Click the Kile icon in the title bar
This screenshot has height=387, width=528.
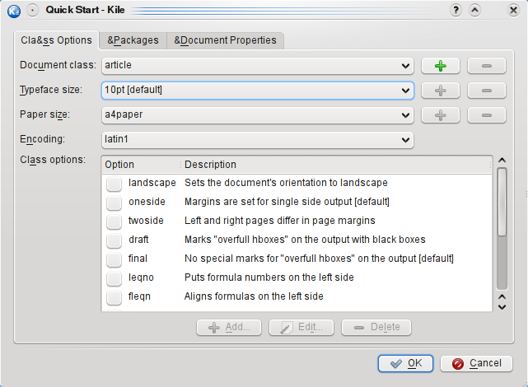click(x=13, y=10)
